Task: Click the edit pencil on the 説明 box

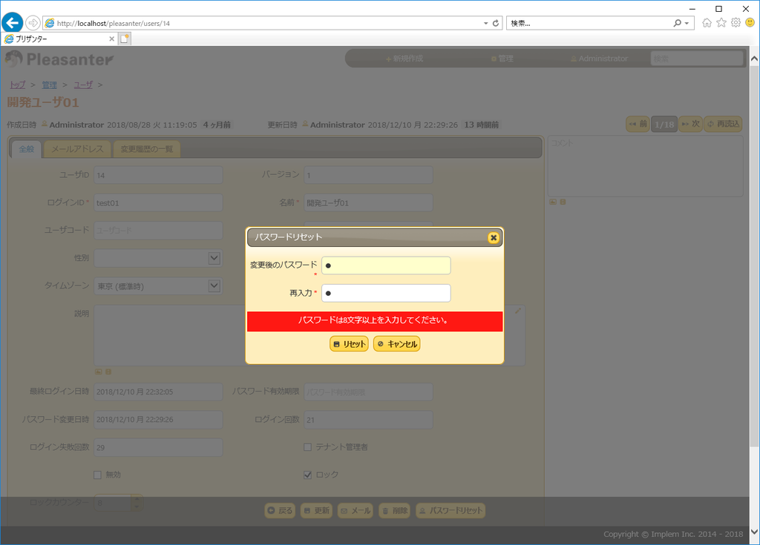Action: click(517, 311)
